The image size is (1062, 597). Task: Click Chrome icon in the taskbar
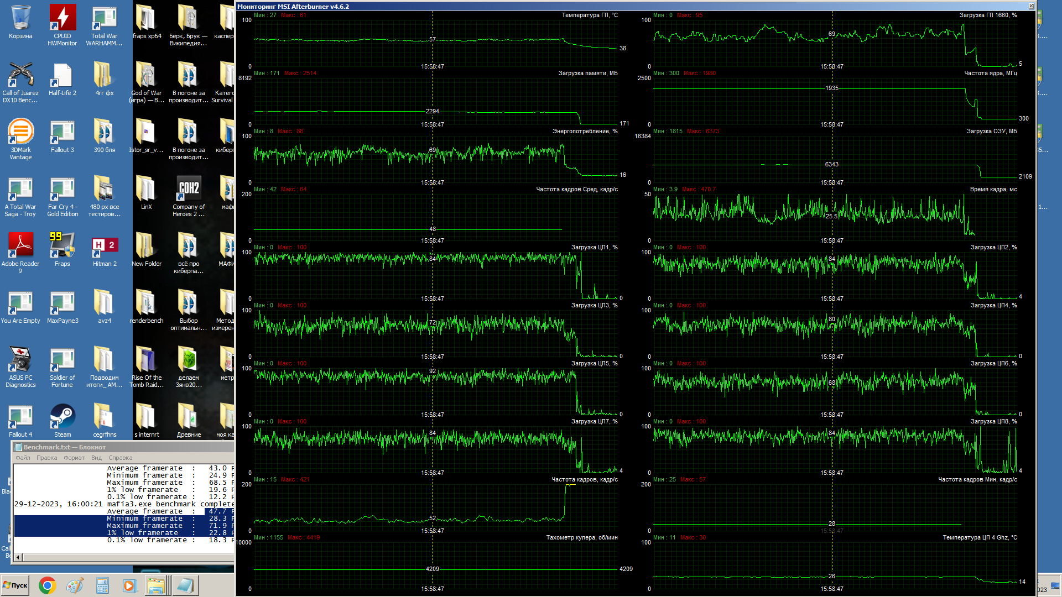[x=48, y=585]
